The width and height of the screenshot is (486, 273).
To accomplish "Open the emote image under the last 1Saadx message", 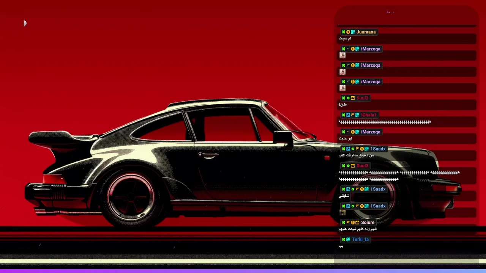I will [x=342, y=213].
